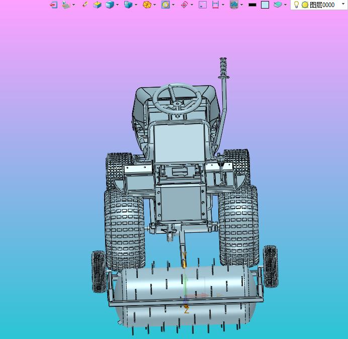This screenshot has width=348, height=339.
Task: Click the pink-framed small square window icon
Action: pyautogui.click(x=202, y=5)
